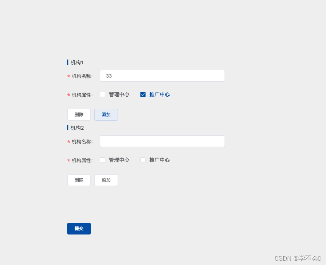Check the 管理中心 option under 机构2
The width and height of the screenshot is (326, 265).
(102, 160)
